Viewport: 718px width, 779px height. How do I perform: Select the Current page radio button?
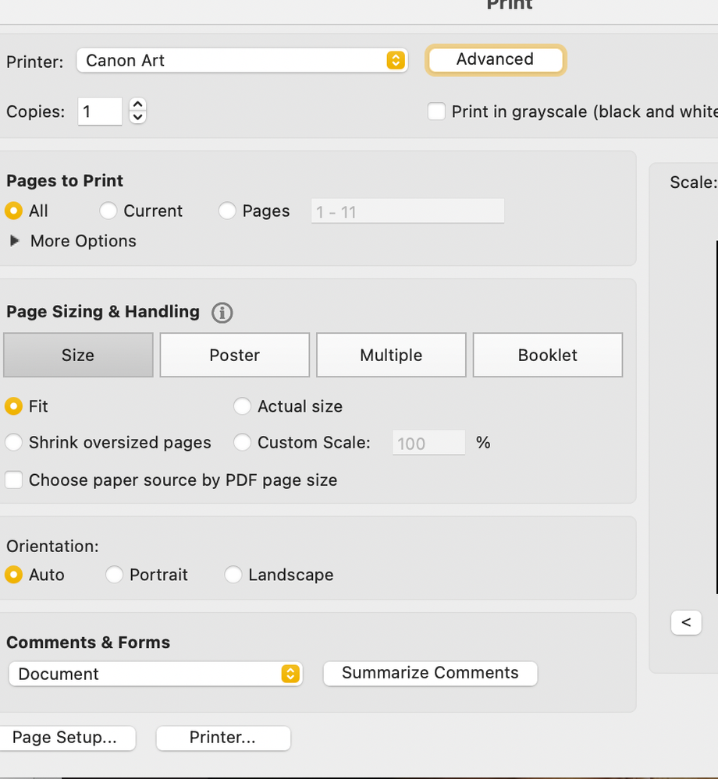click(x=108, y=211)
